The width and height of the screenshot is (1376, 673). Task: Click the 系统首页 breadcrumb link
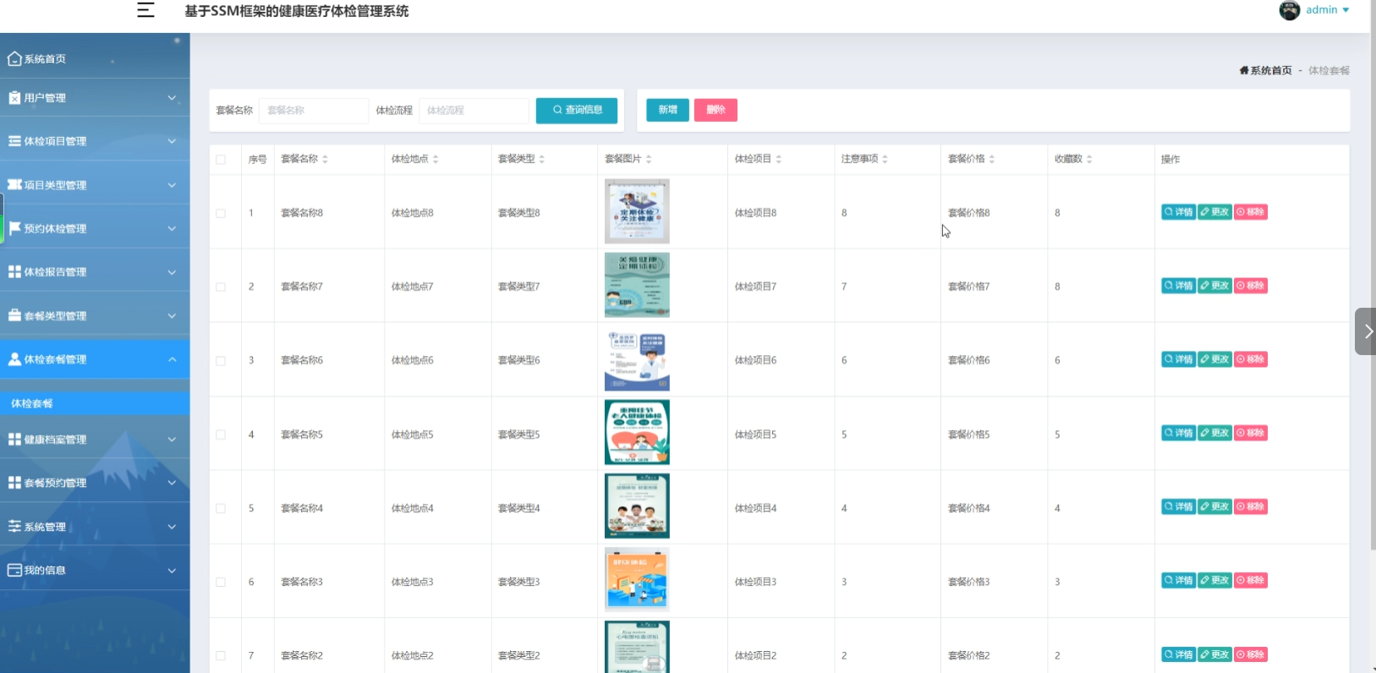1271,70
